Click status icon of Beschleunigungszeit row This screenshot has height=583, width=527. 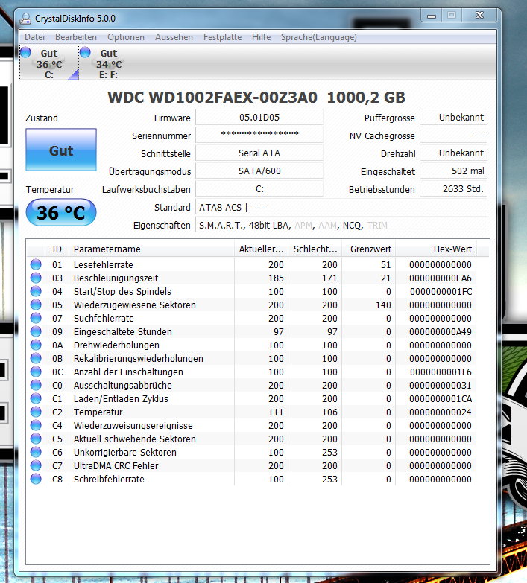coord(36,278)
